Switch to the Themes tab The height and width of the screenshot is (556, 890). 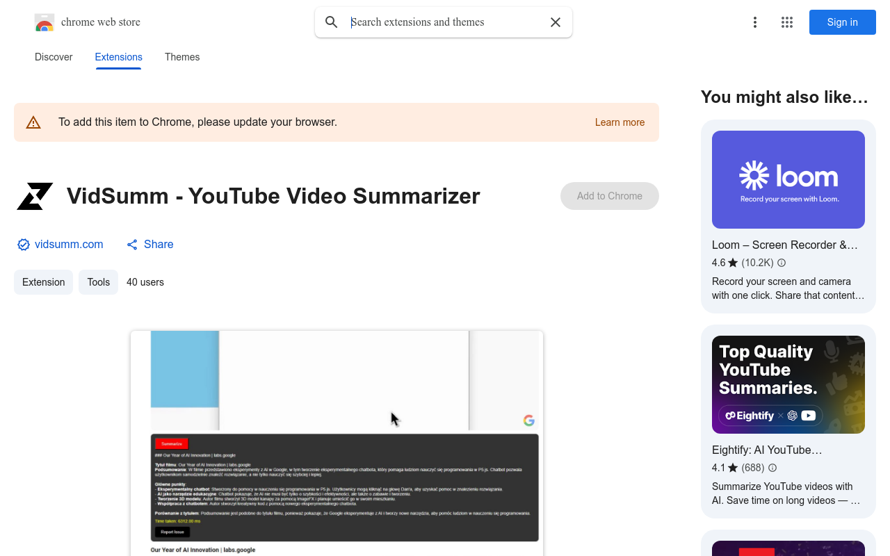[182, 57]
